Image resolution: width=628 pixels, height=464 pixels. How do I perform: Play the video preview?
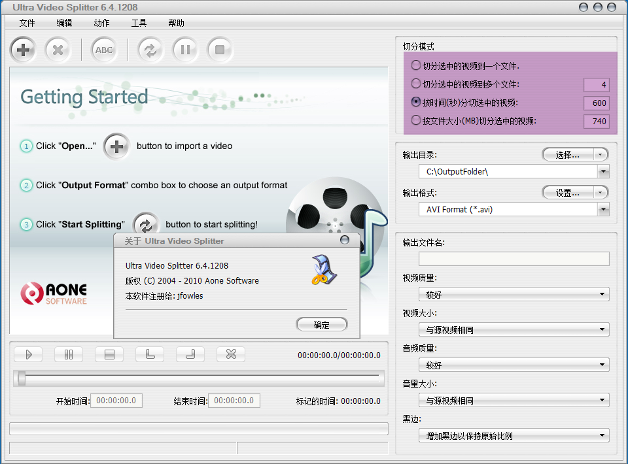(x=28, y=354)
